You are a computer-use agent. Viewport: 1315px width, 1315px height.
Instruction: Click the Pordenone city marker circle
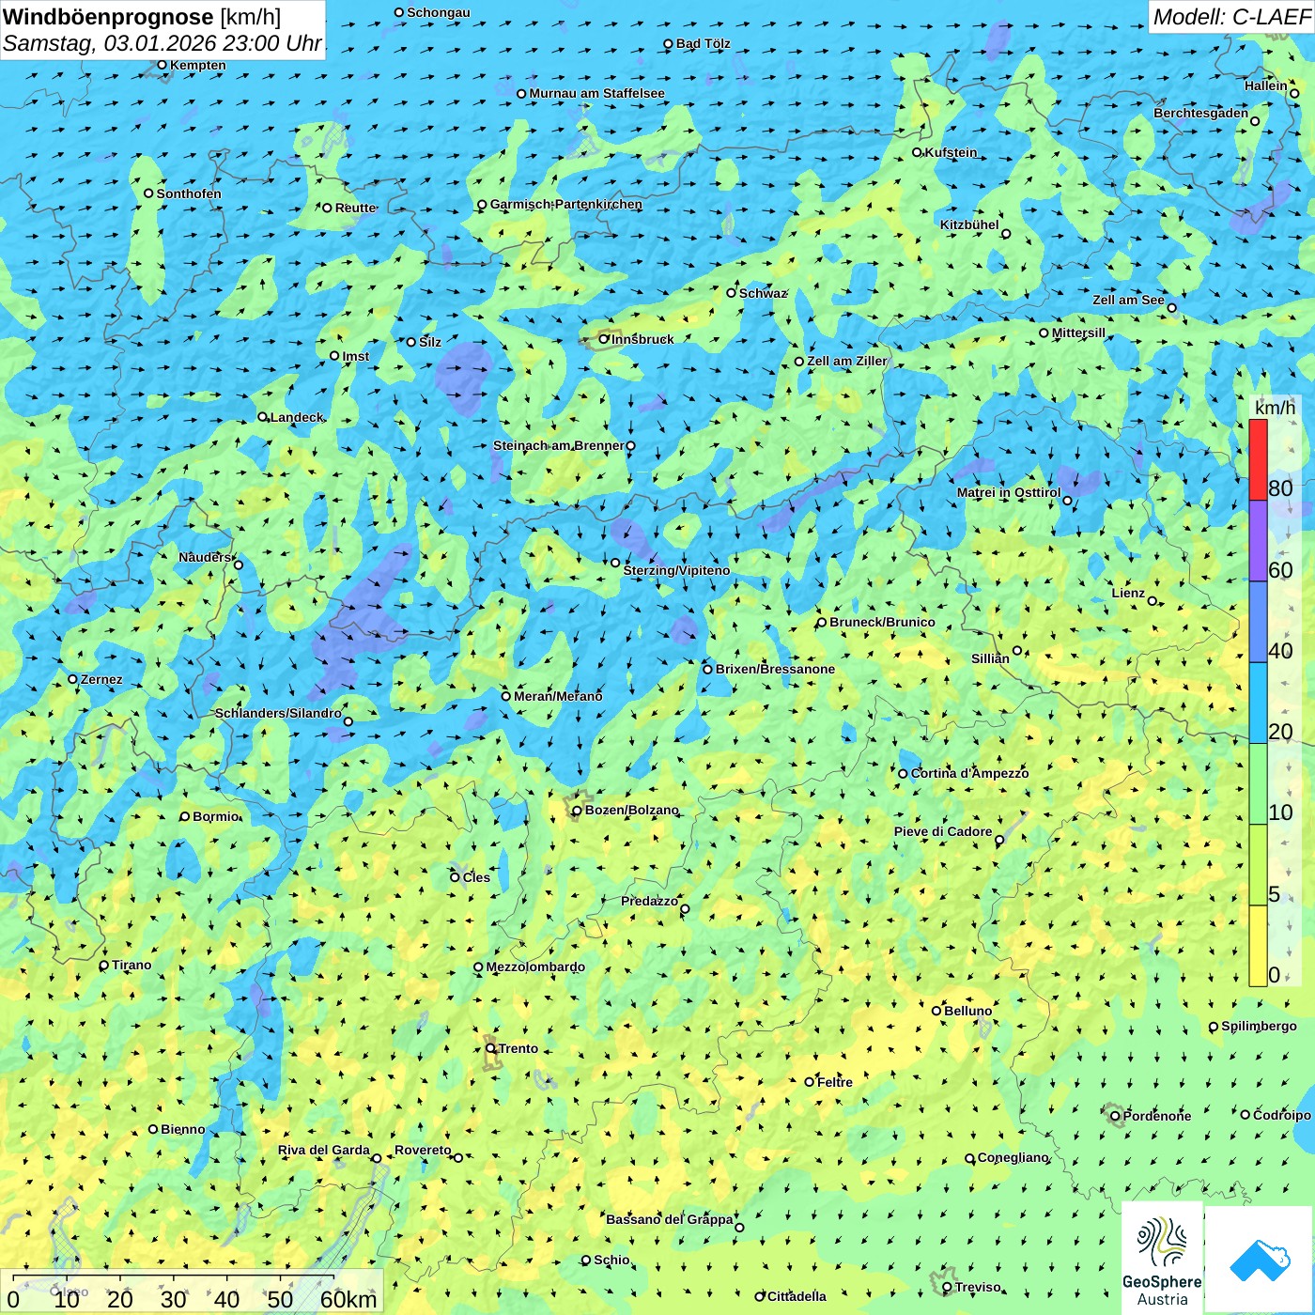tap(1115, 1116)
